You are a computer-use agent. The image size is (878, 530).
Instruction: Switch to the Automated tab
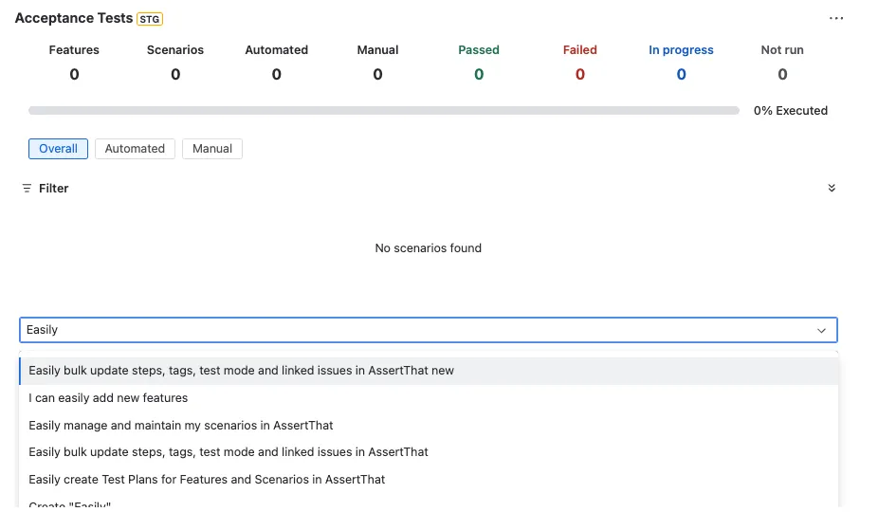tap(135, 149)
